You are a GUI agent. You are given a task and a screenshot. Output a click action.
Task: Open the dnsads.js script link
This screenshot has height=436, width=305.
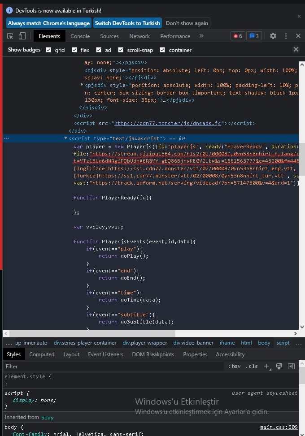point(168,123)
